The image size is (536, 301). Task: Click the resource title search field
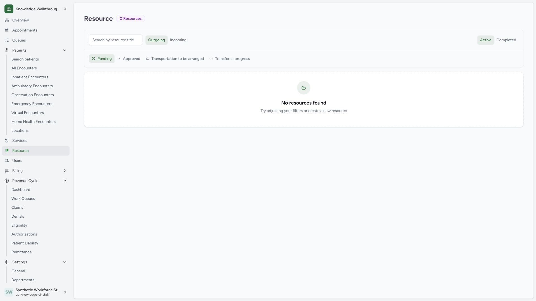pyautogui.click(x=116, y=40)
